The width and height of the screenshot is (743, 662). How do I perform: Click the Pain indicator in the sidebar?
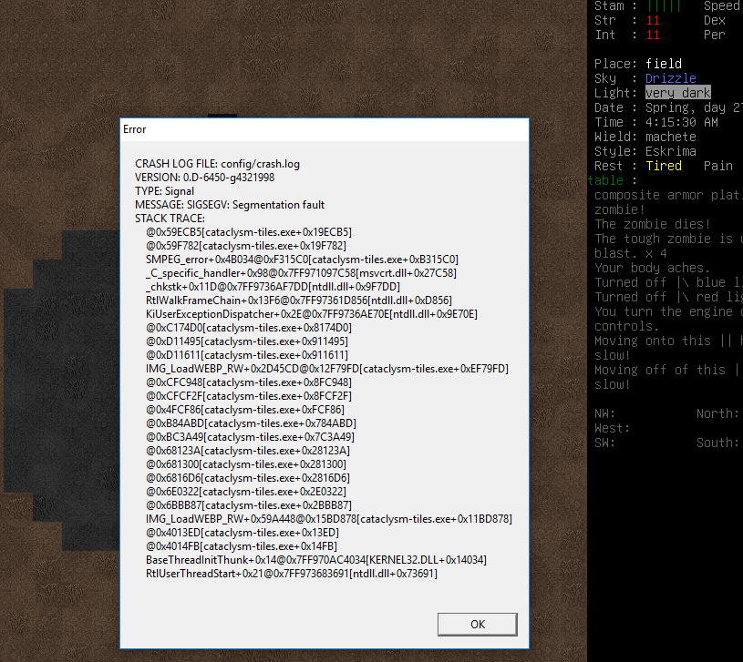click(717, 166)
